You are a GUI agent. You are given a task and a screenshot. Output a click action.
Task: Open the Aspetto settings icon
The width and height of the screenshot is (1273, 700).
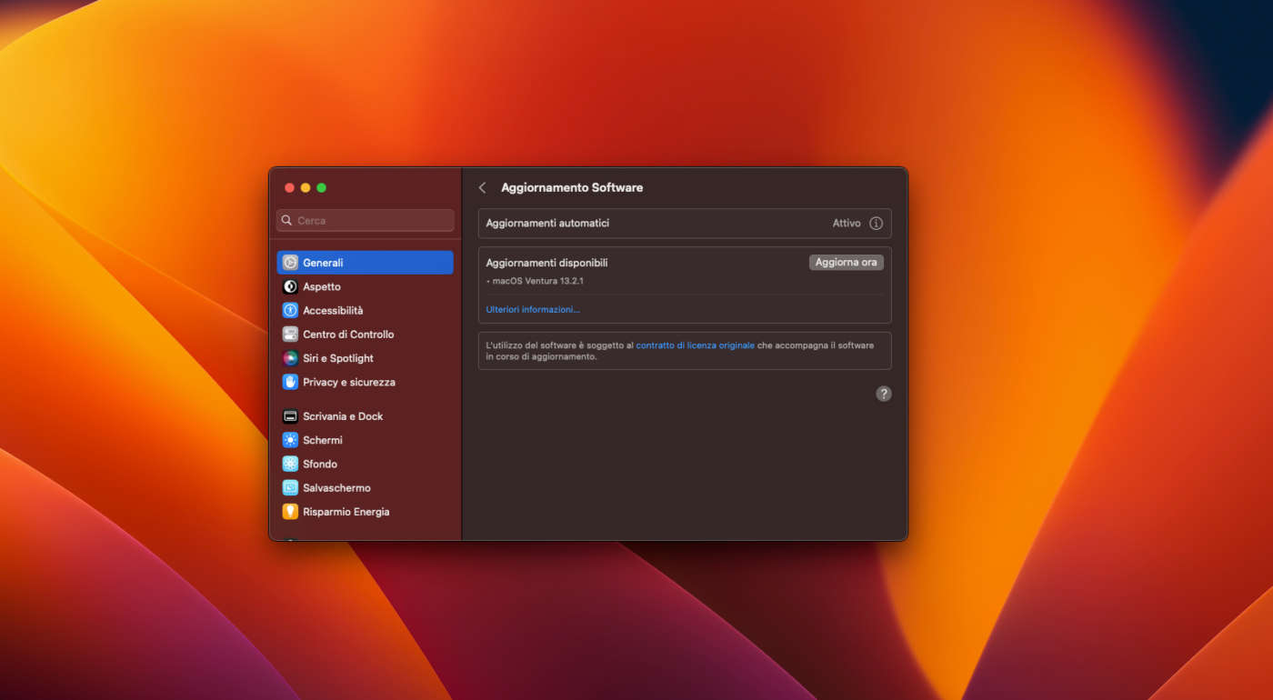pyautogui.click(x=290, y=286)
